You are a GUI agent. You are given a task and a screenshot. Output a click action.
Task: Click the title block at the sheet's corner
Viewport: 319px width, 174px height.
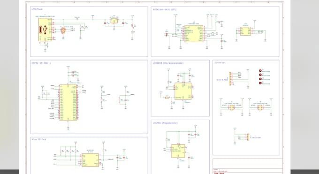point(248,166)
